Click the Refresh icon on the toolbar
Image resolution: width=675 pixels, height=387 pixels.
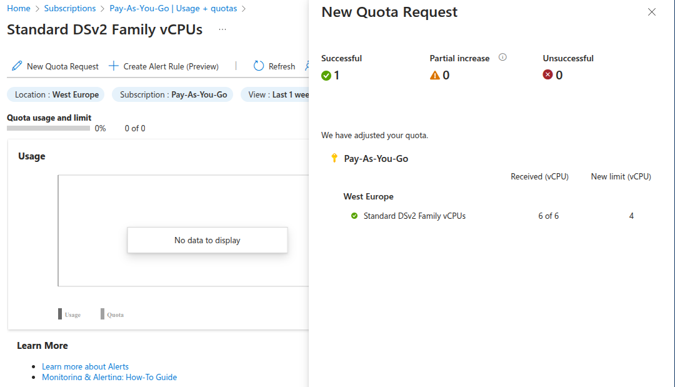(257, 66)
